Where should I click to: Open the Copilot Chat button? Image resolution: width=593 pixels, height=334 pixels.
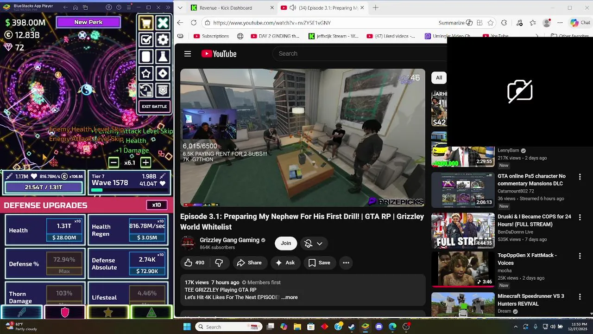(x=580, y=23)
